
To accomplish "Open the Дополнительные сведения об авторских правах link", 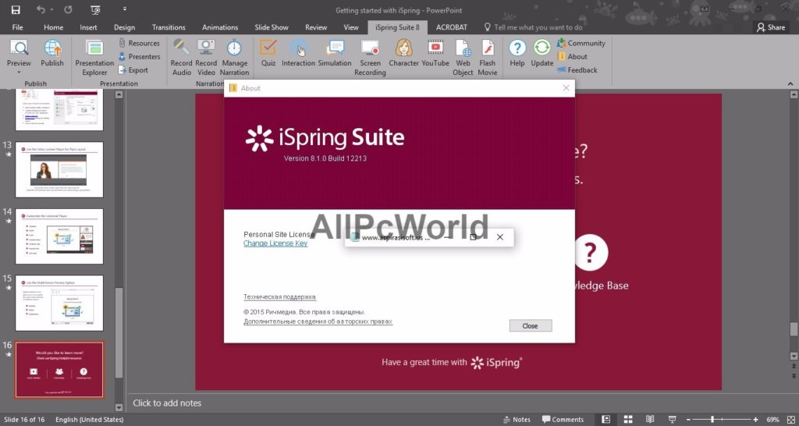I will pyautogui.click(x=318, y=321).
